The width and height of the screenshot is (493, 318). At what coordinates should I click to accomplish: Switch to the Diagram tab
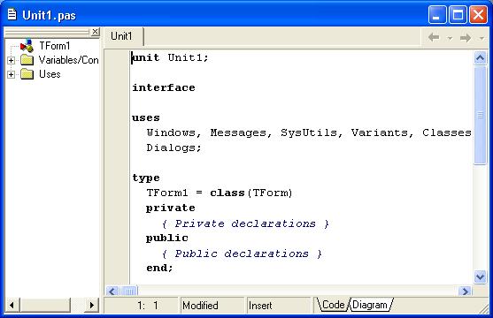coord(370,305)
